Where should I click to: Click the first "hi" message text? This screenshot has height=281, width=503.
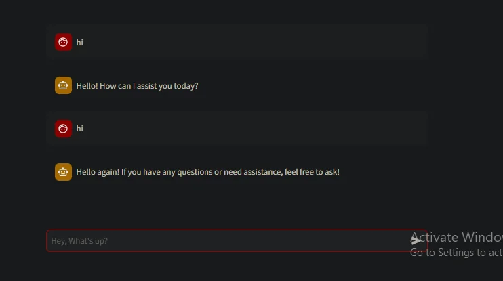click(x=80, y=43)
